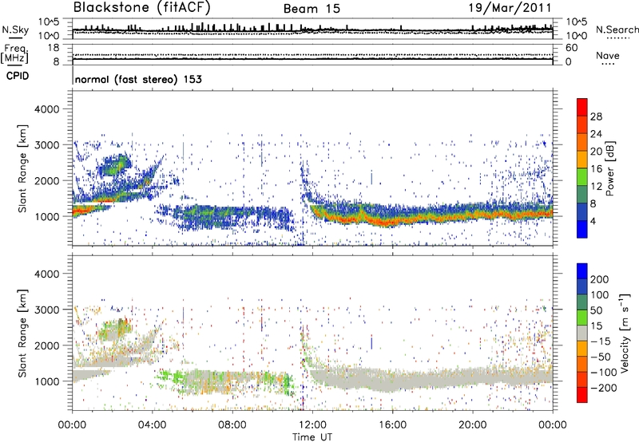The height and width of the screenshot is (442, 639).
Task: Click the date '19/Mar/2011'
Action: tap(510, 7)
